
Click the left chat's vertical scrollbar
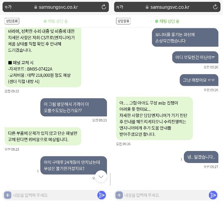(x=110, y=179)
